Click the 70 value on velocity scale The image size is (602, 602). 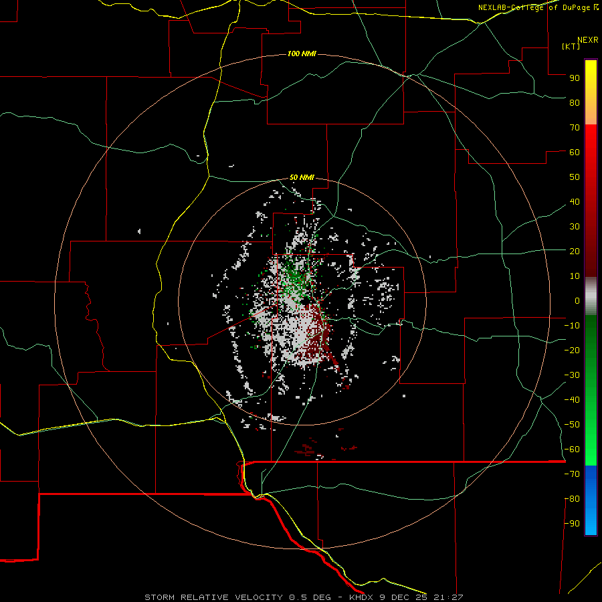click(x=575, y=128)
